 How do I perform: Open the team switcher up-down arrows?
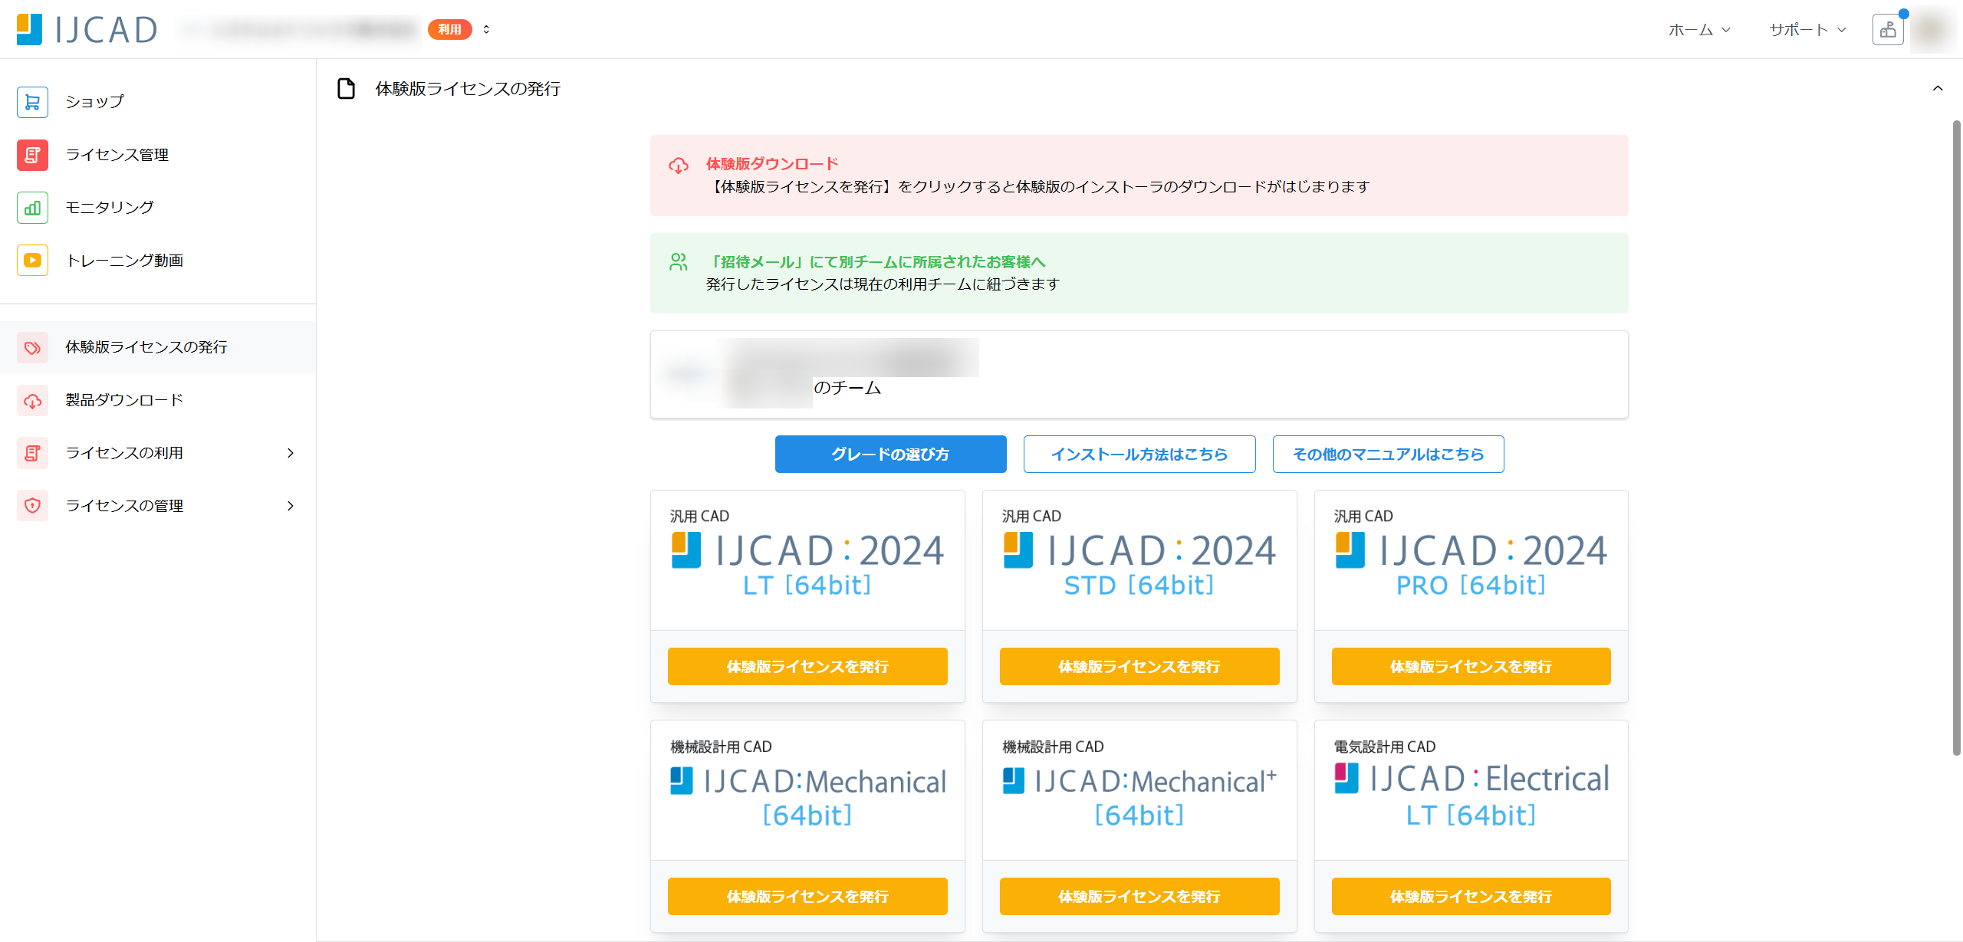tap(486, 29)
